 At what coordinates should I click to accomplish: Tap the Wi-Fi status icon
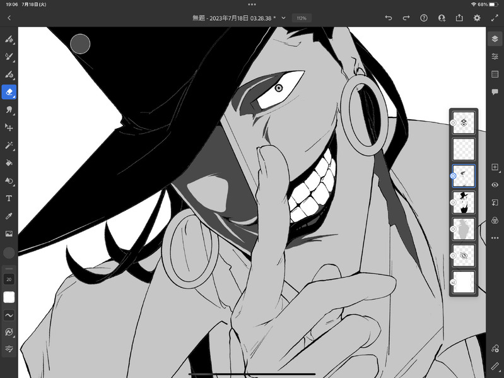474,4
